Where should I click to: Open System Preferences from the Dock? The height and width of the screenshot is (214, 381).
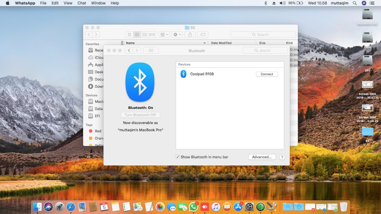[x=249, y=207]
